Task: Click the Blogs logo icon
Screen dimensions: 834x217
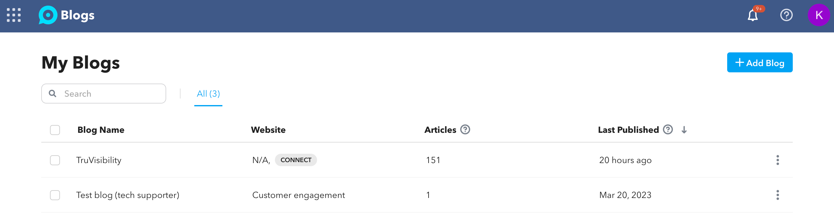Action: click(x=48, y=15)
